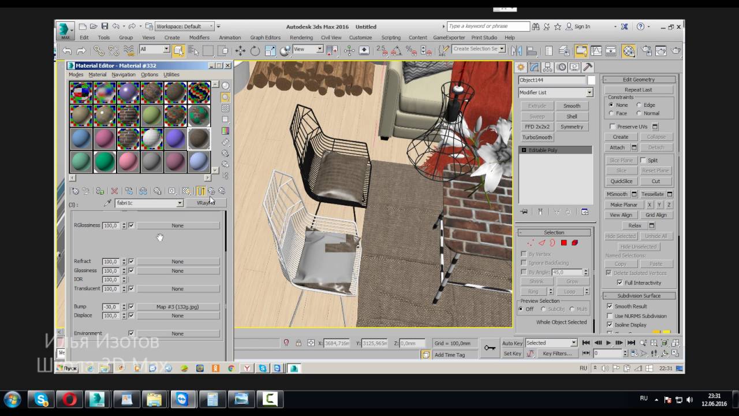Open the Create command panel tab

tap(521, 67)
